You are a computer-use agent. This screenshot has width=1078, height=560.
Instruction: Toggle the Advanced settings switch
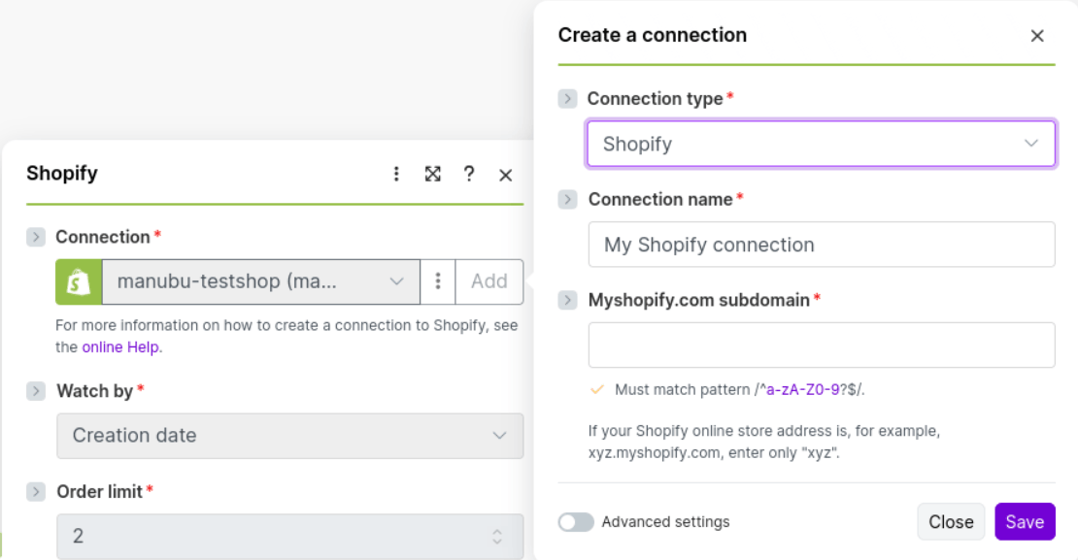point(576,522)
